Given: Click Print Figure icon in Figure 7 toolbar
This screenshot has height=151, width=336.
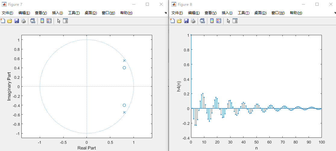Looking at the screenshot, I should (x=24, y=21).
